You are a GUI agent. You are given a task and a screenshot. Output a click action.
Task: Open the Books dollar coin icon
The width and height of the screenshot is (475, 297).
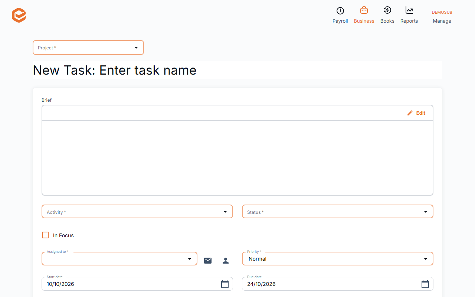(387, 10)
